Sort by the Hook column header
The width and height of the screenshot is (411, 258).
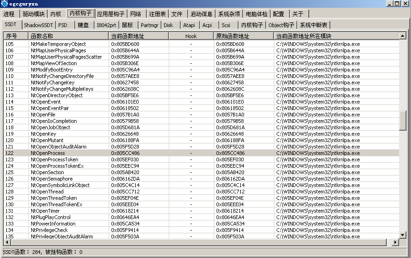coord(191,36)
